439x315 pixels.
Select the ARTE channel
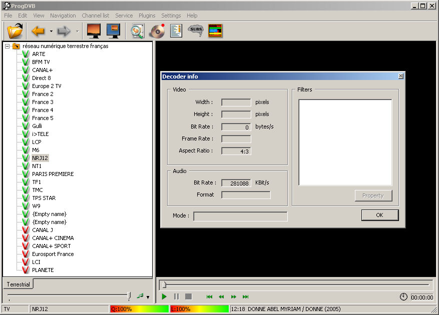39,54
